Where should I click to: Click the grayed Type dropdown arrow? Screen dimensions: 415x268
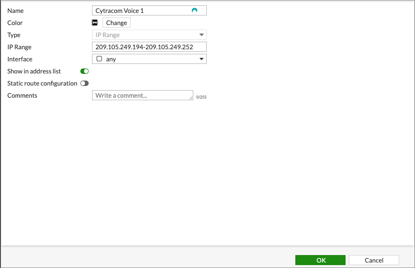[201, 35]
